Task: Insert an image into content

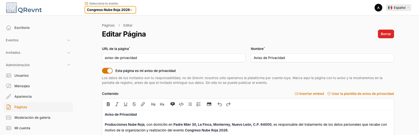Action: tap(209, 104)
